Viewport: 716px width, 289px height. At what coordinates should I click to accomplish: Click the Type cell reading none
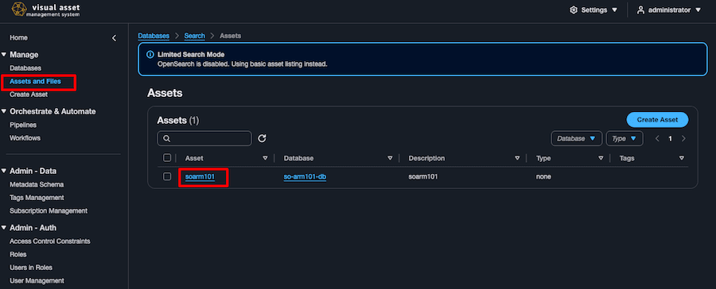coord(543,177)
